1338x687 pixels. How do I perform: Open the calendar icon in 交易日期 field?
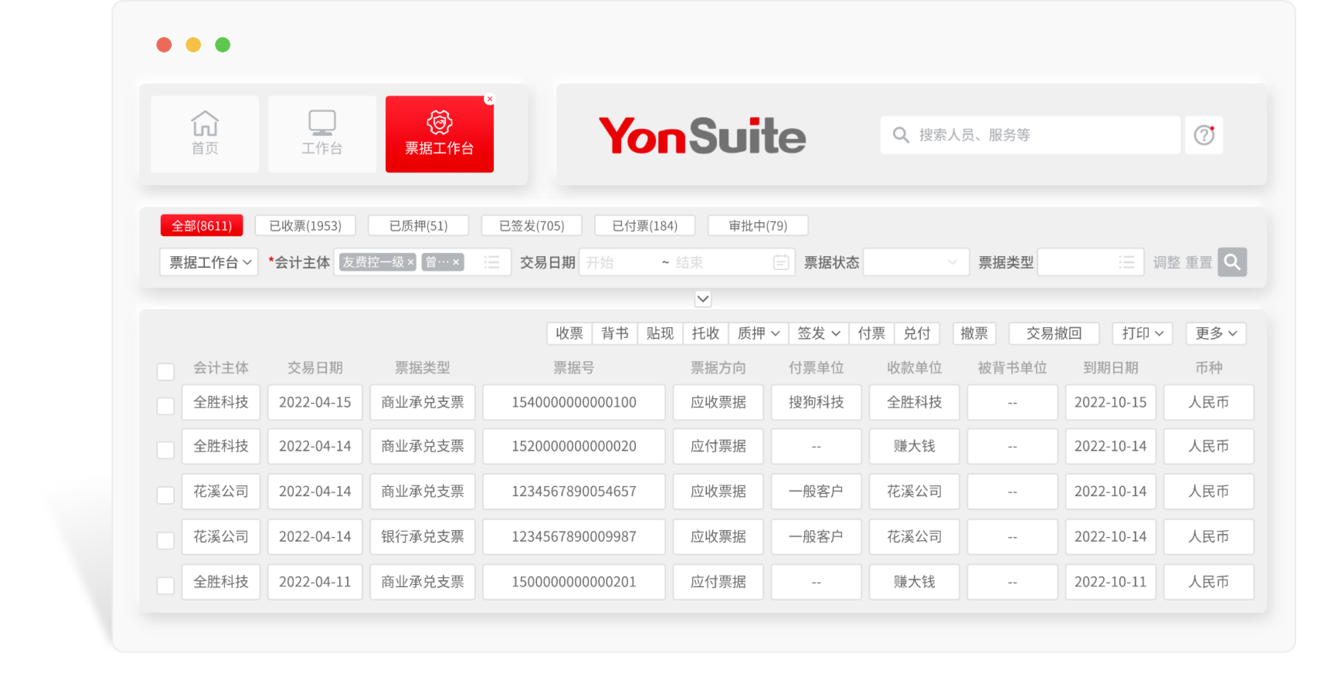[x=780, y=262]
